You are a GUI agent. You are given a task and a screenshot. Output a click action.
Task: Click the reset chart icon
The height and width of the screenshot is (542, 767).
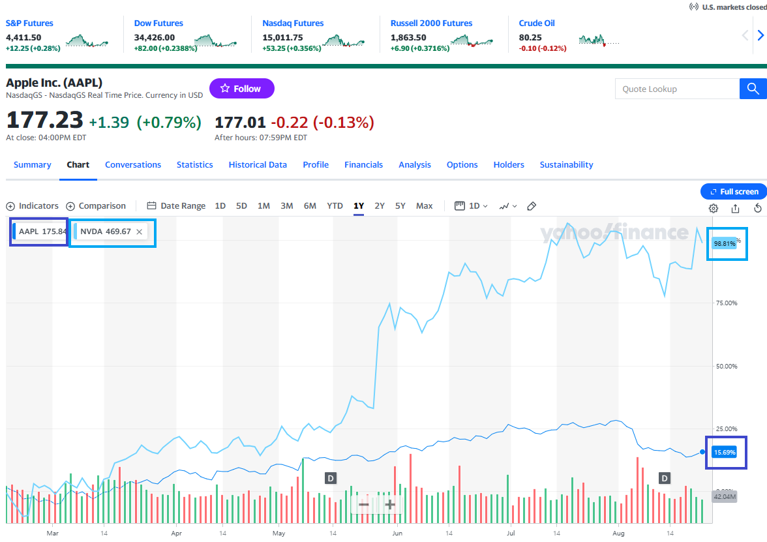coord(758,209)
